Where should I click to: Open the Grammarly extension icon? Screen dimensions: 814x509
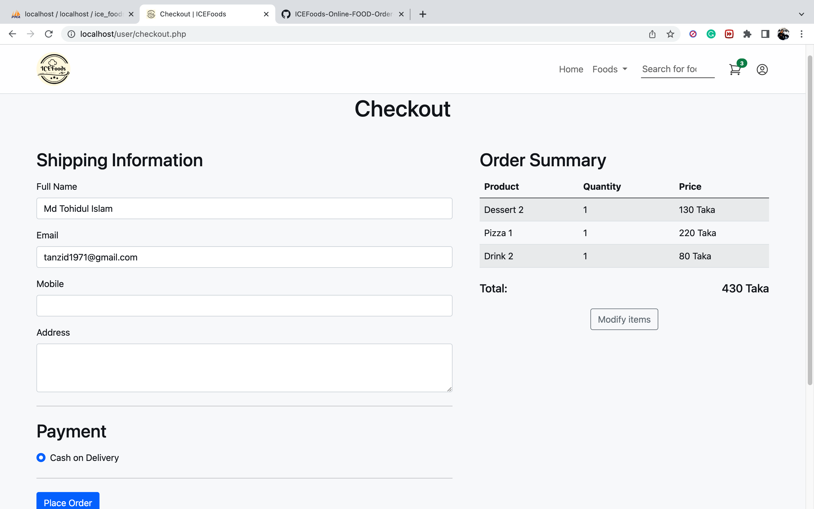tap(711, 34)
